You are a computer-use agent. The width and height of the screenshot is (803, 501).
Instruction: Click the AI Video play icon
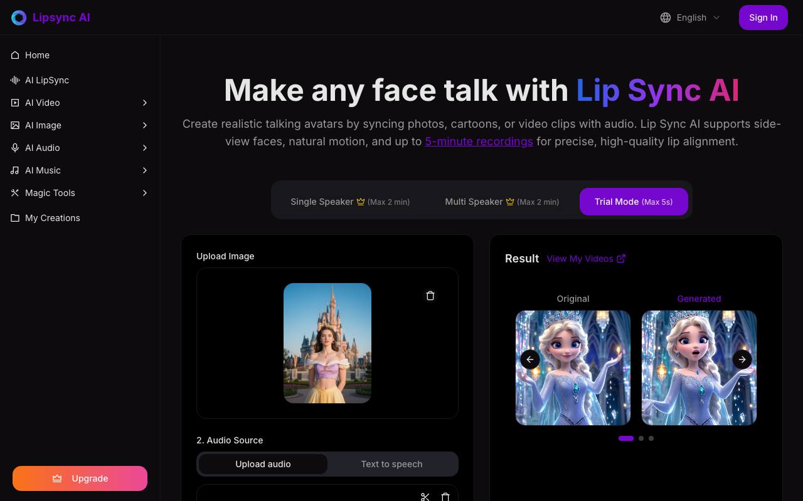(x=15, y=103)
